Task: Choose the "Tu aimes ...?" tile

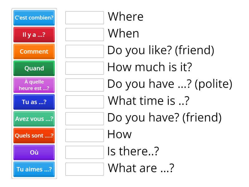Action: pyautogui.click(x=34, y=169)
